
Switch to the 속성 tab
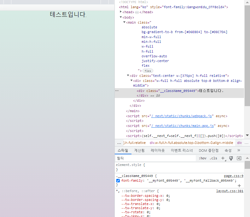pyautogui.click(x=228, y=151)
